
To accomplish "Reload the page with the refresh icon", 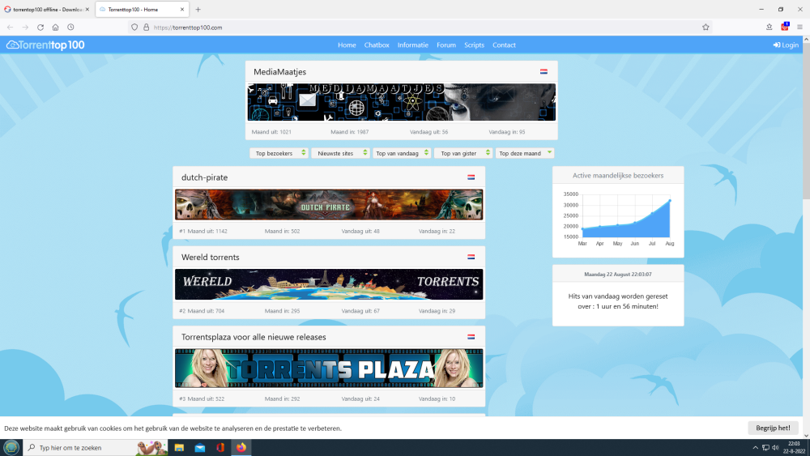I will [x=40, y=27].
